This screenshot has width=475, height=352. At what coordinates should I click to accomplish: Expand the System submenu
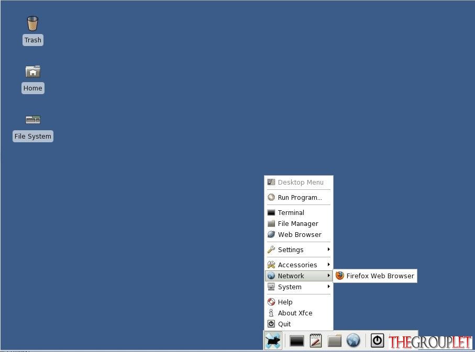tap(299, 287)
